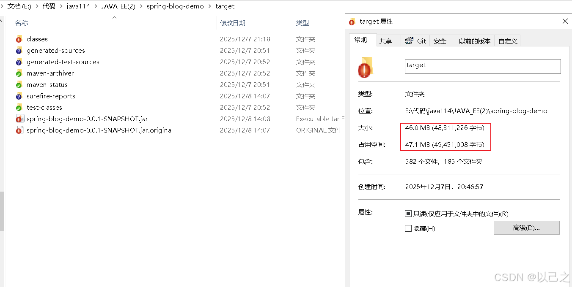Click the sort arrow above 名称 column

coord(114,18)
